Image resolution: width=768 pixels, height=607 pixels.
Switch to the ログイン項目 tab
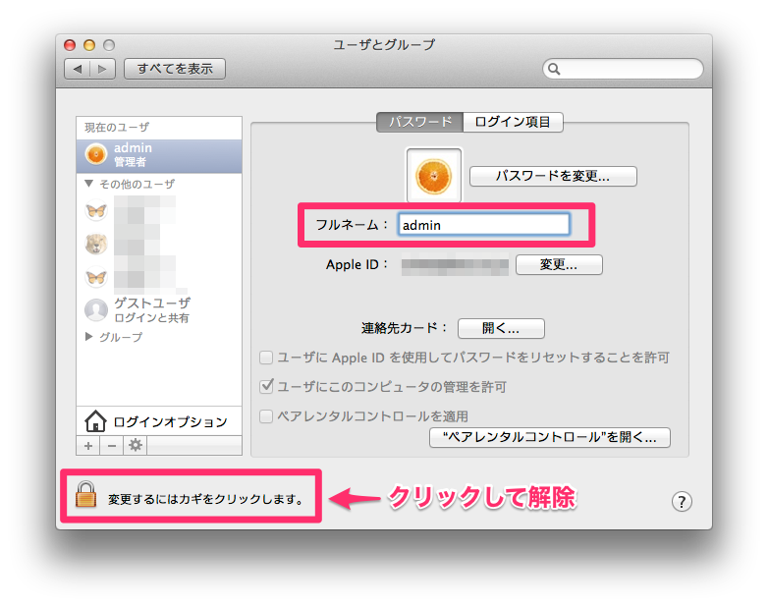(x=513, y=122)
